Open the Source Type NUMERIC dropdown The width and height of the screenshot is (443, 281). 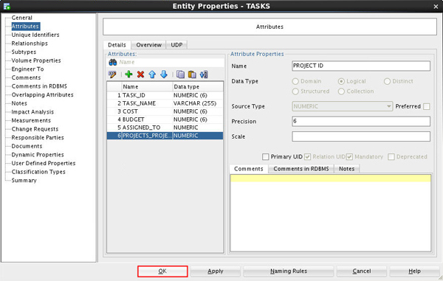(342, 106)
